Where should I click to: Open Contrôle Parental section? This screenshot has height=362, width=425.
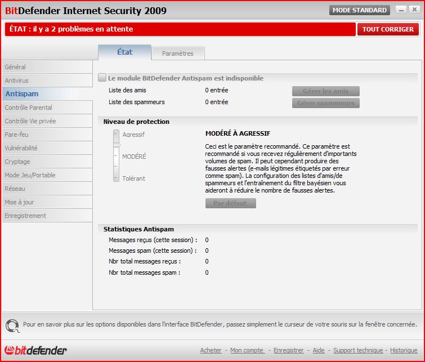[x=47, y=108]
